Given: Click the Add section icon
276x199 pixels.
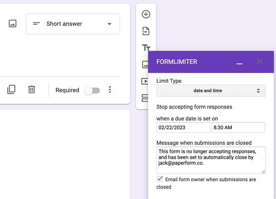Looking at the screenshot, I should click(146, 98).
